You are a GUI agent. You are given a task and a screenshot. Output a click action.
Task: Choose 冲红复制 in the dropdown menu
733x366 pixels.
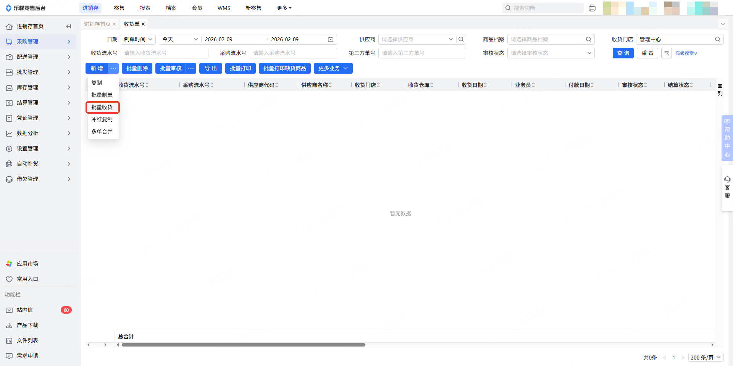point(102,119)
